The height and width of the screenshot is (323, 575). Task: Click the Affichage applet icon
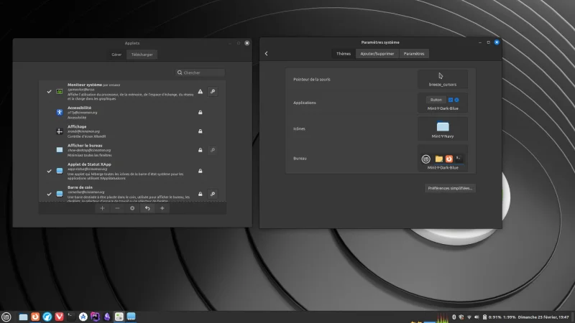(60, 131)
